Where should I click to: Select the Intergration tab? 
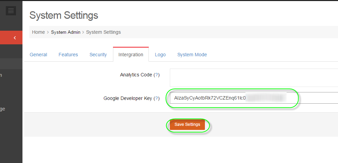131,55
